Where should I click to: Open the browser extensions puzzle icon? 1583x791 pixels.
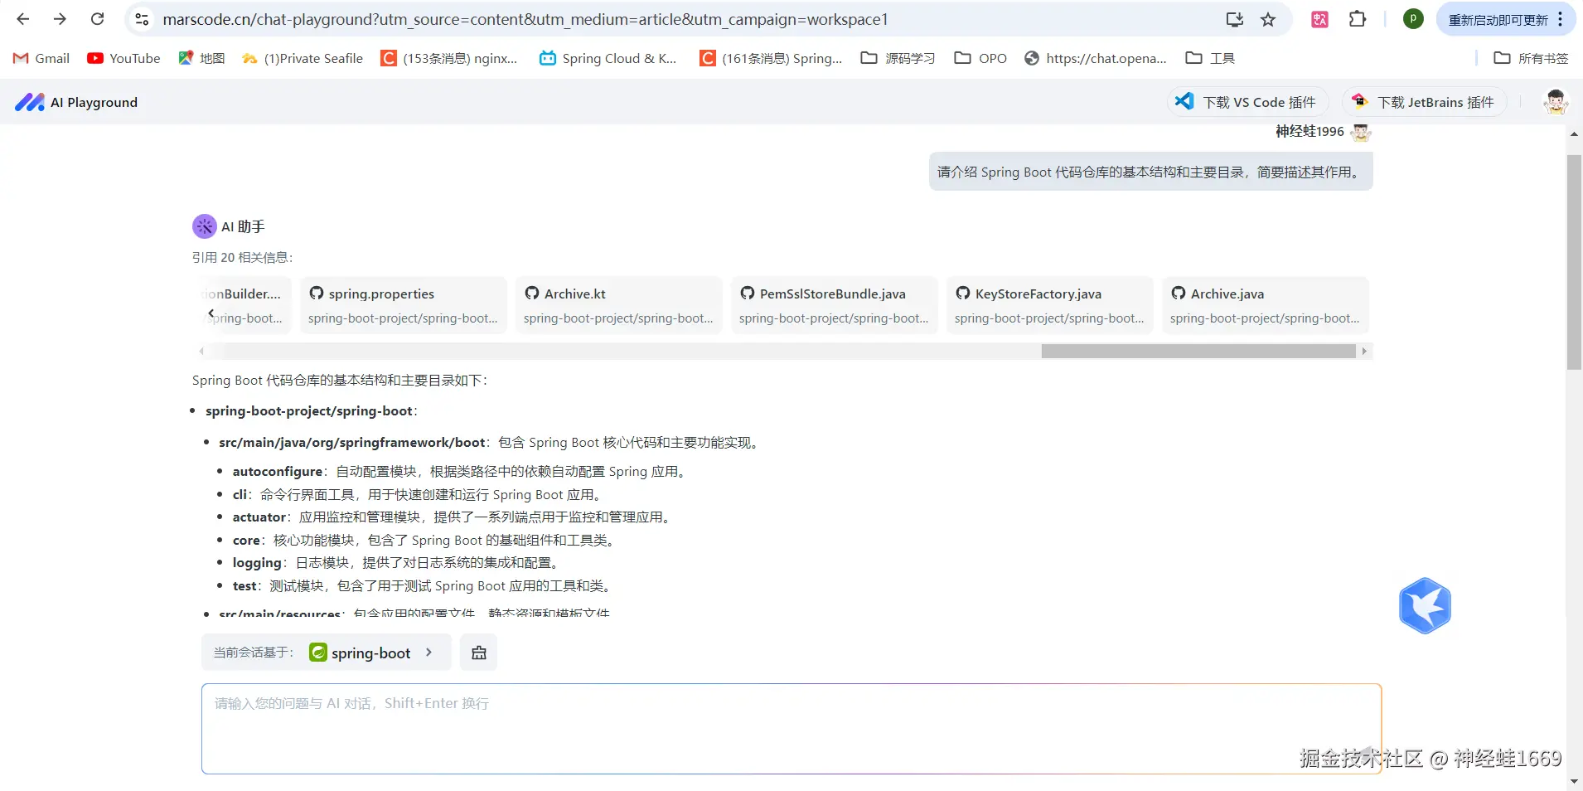[x=1357, y=19]
